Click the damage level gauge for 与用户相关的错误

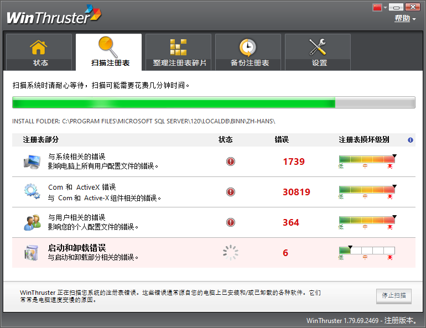[x=367, y=220]
